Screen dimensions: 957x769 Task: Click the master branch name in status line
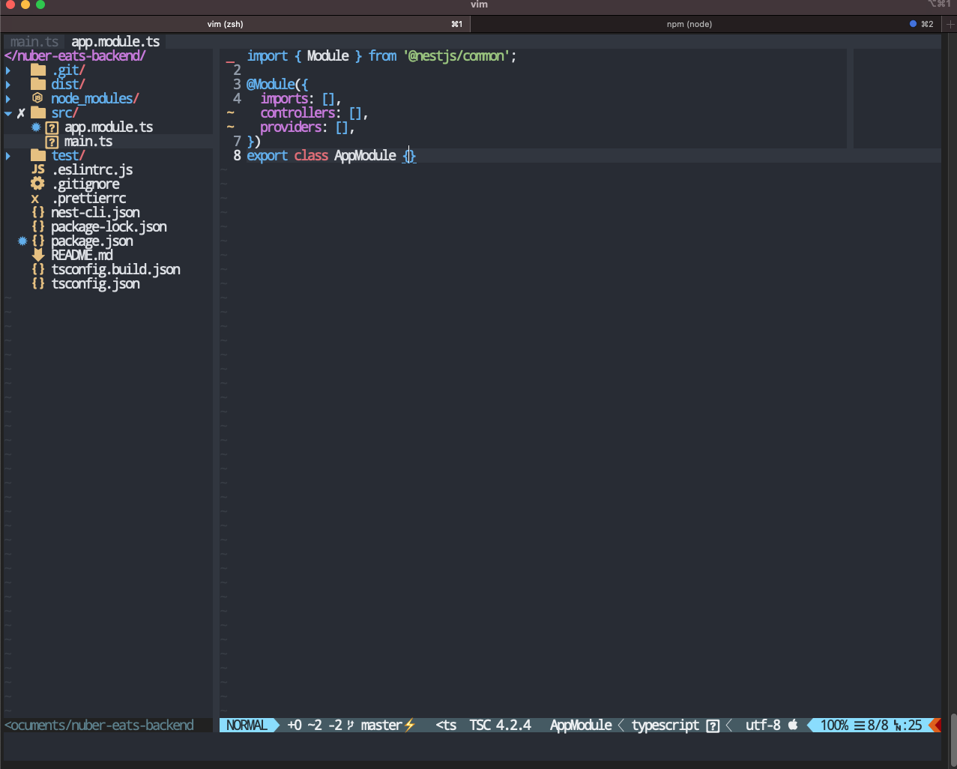point(381,726)
